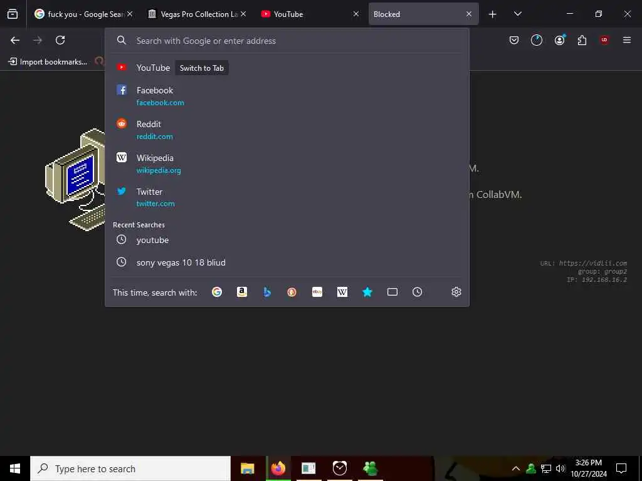Search this time with DuckDuckGo
Screen dimensions: 642x481
coord(292,292)
